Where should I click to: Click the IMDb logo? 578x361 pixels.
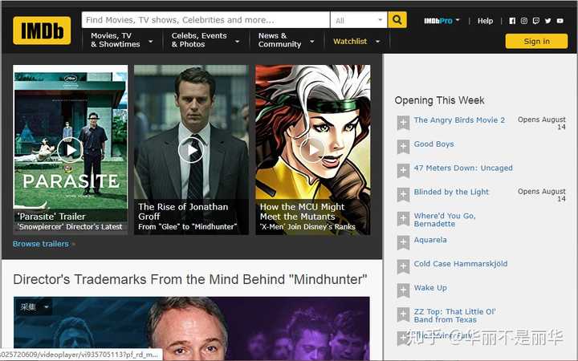tap(42, 30)
